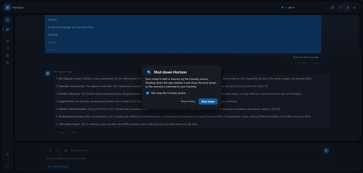This screenshot has width=363, height=173.
Task: Click the "Family's Reaction" list item
Action: click(179, 94)
